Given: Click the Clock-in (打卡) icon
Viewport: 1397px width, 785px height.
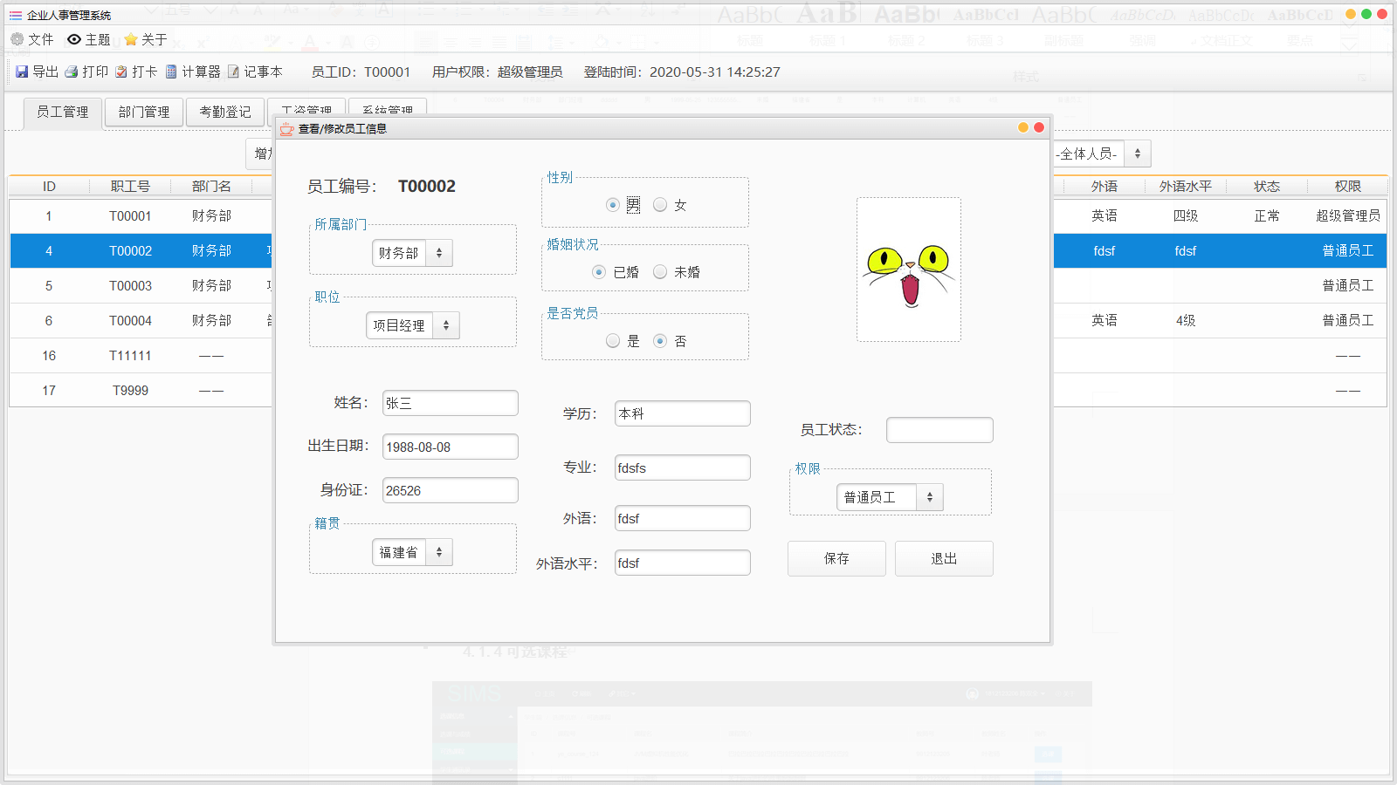Looking at the screenshot, I should click(121, 72).
